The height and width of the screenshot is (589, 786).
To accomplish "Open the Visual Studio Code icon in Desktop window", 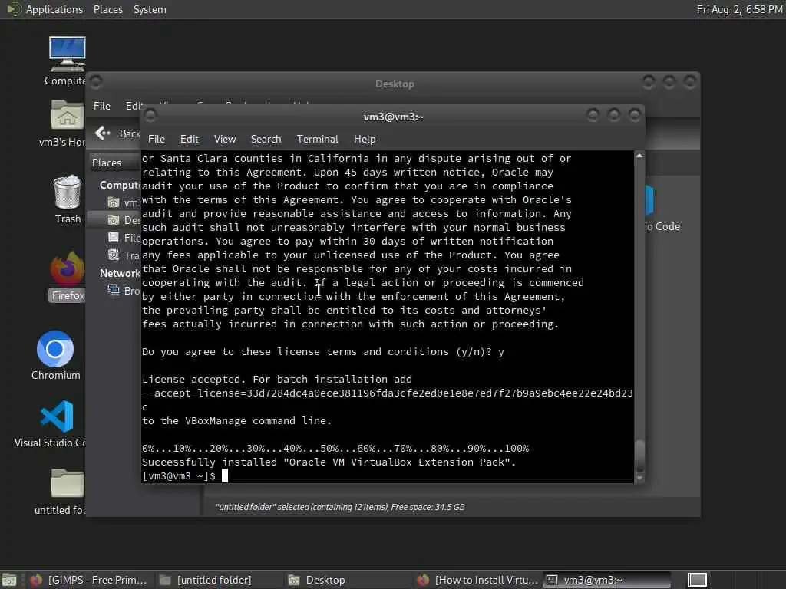I will [x=649, y=200].
